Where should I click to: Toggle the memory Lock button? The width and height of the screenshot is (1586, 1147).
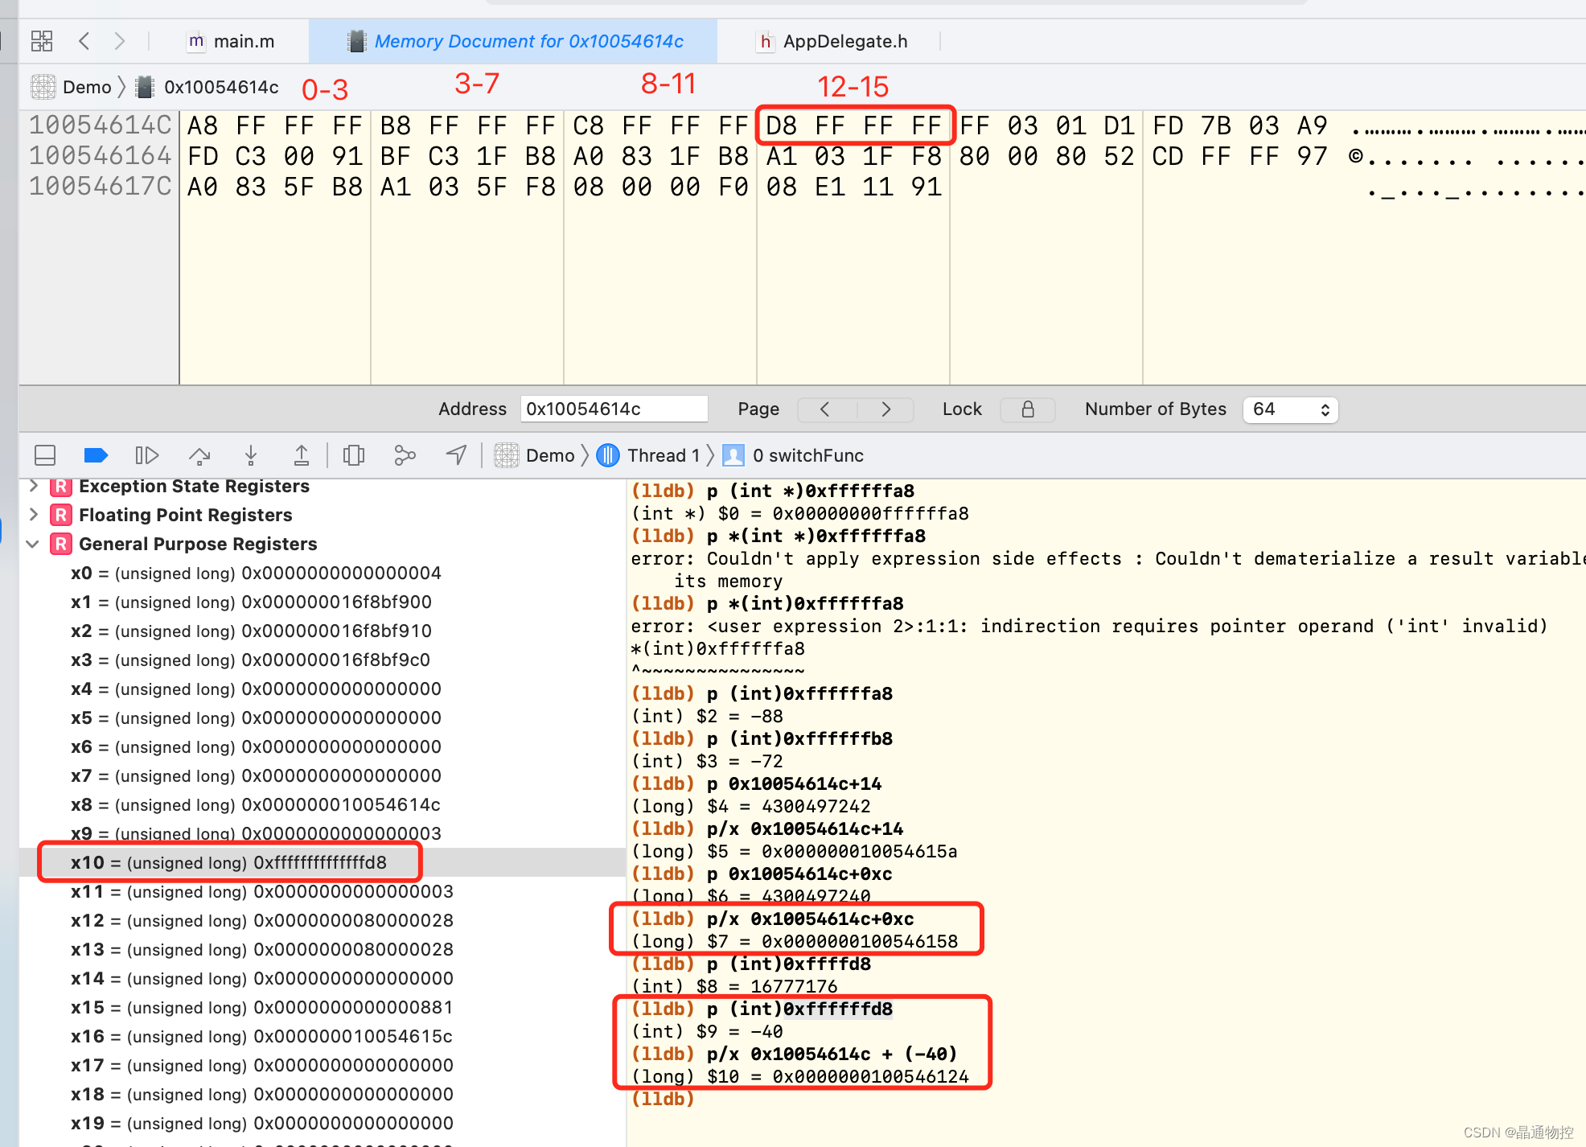(x=1027, y=409)
